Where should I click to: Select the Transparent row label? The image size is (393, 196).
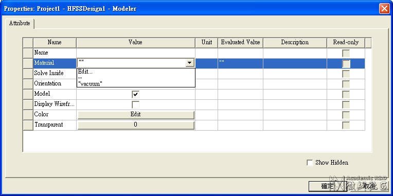coord(55,125)
